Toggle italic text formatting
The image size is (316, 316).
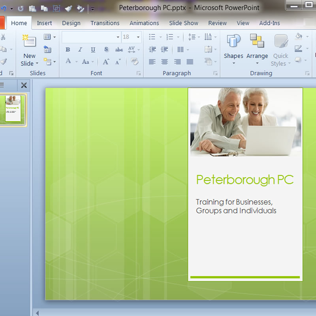pos(80,50)
